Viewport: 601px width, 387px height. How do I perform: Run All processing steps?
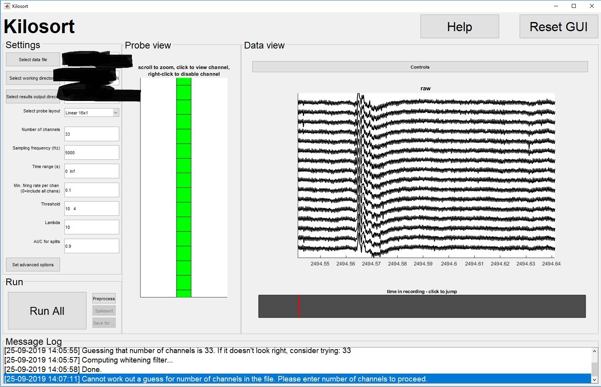[47, 310]
